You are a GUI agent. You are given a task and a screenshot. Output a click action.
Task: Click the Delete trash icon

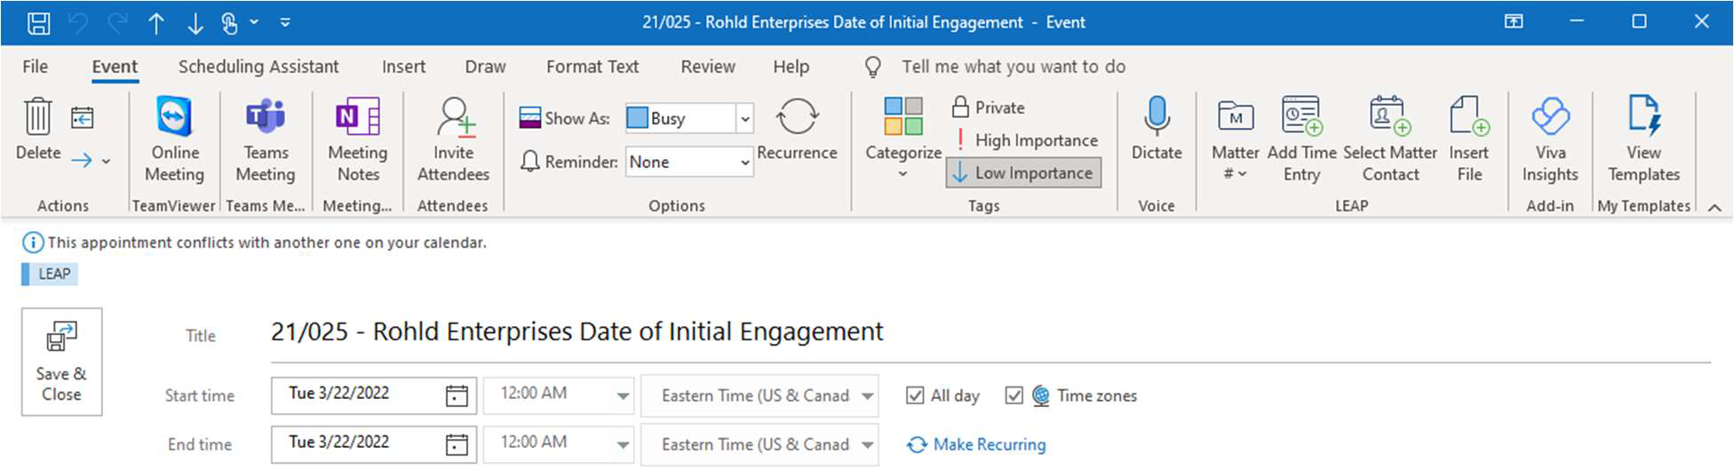click(37, 118)
